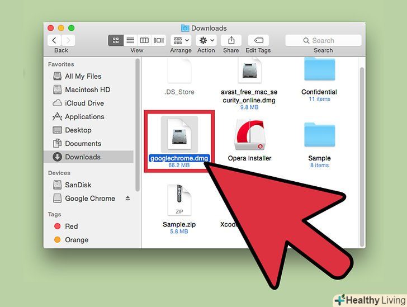Switch to Cover Flow view
Screen dimensions: 407x307
point(159,40)
